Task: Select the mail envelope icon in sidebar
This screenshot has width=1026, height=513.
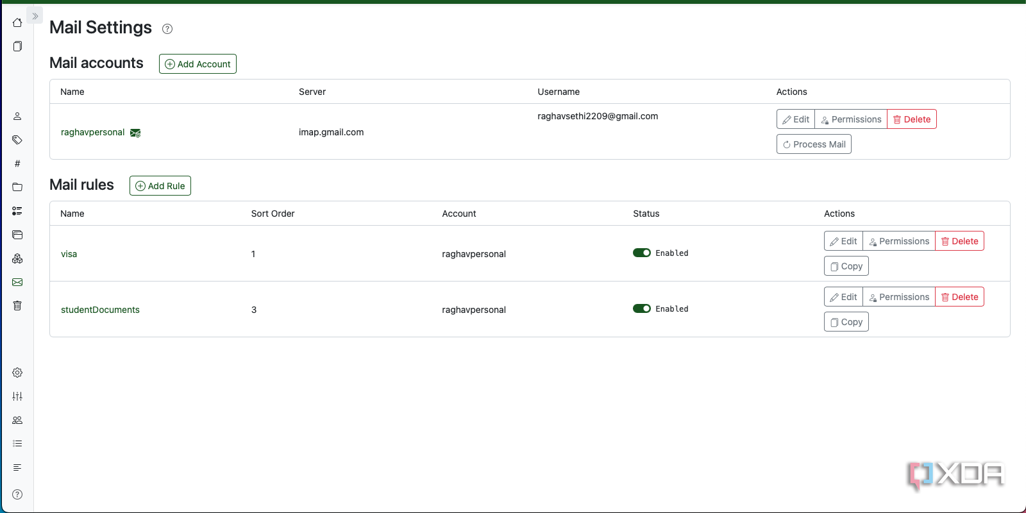Action: tap(17, 282)
